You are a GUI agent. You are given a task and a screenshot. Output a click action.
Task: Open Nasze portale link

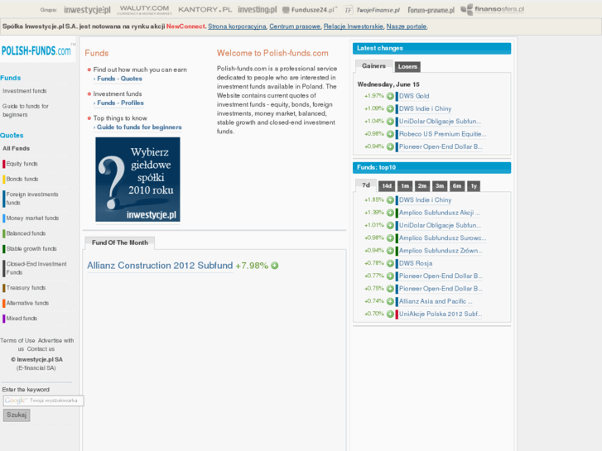tap(407, 26)
